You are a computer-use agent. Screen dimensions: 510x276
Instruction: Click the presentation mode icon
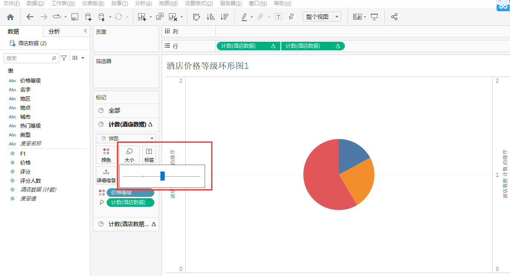point(375,17)
